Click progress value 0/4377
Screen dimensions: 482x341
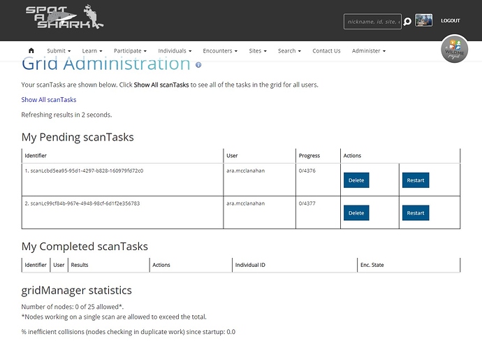307,203
